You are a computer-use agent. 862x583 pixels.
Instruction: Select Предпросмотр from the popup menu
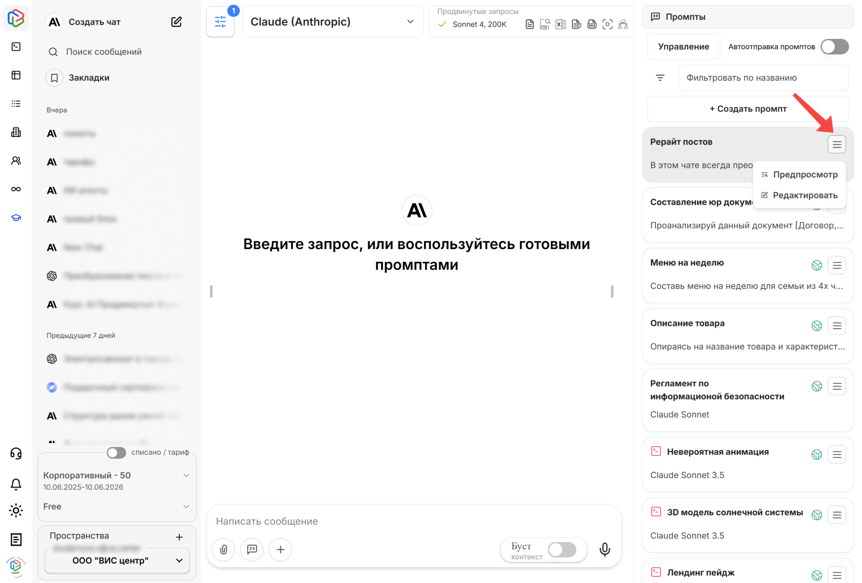pyautogui.click(x=799, y=174)
